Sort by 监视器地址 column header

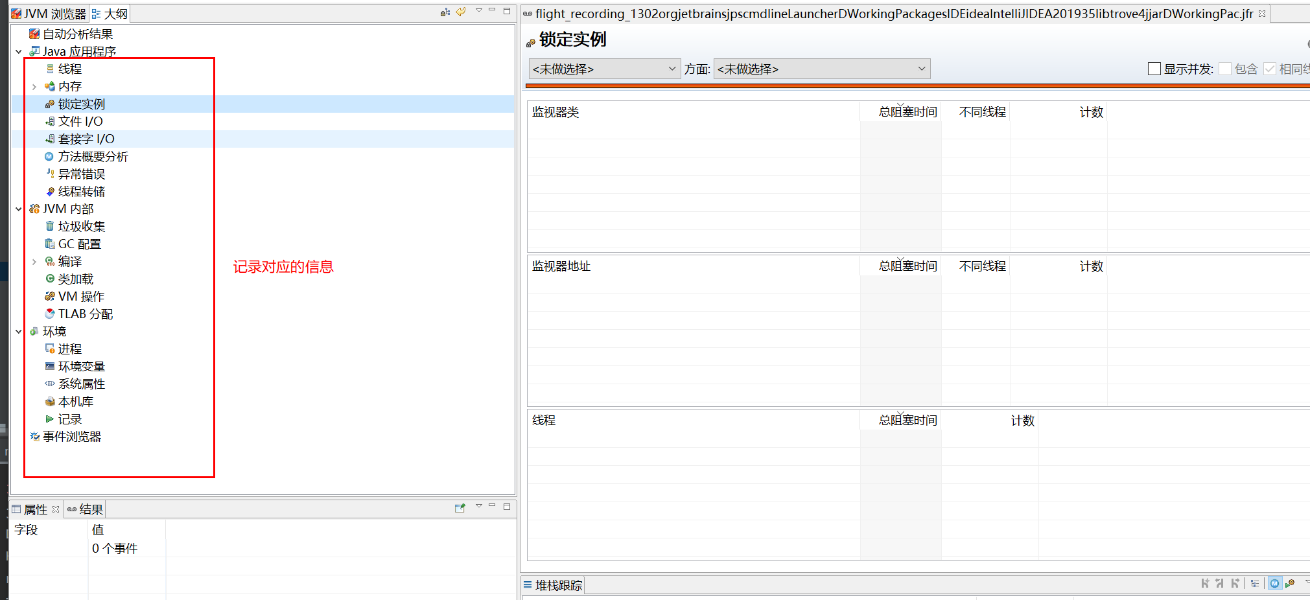click(694, 266)
